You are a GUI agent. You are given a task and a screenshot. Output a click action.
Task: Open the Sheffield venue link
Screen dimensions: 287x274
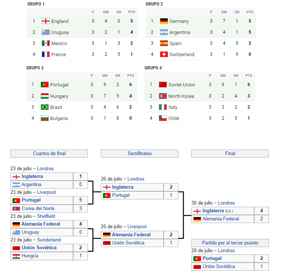coord(46,216)
